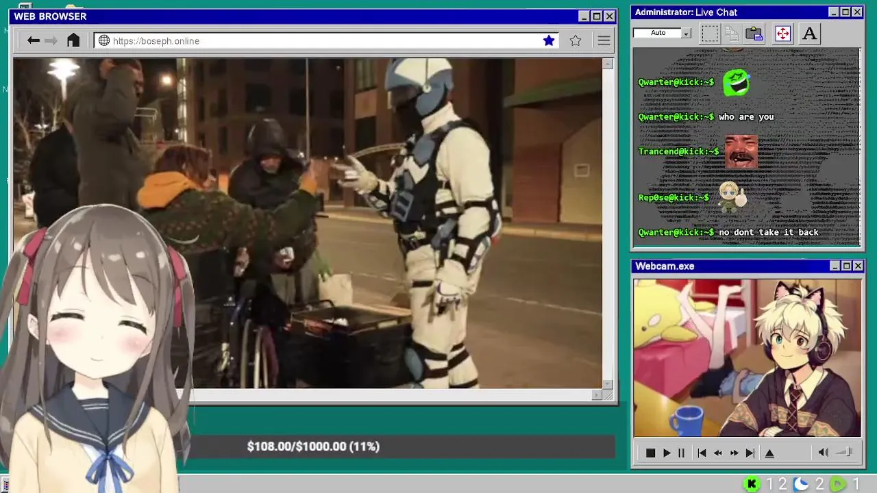Rewind in the Webcam.exe player
Viewport: 877px width, 493px height.
tap(718, 453)
